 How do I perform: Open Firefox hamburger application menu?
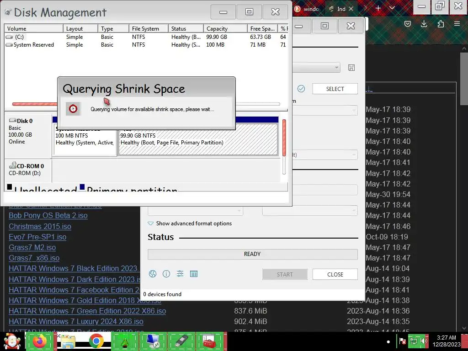click(457, 24)
